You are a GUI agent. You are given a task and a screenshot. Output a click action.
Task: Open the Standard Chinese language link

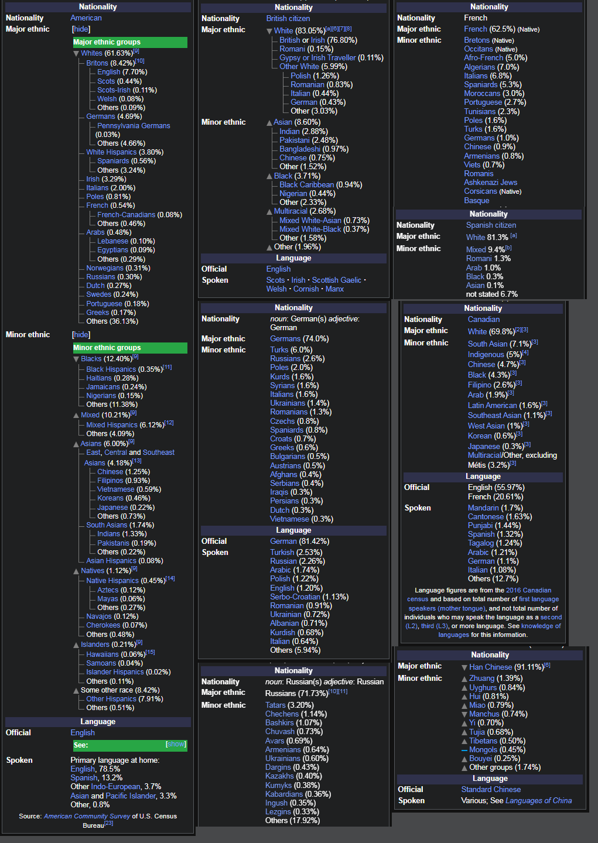tap(491, 790)
